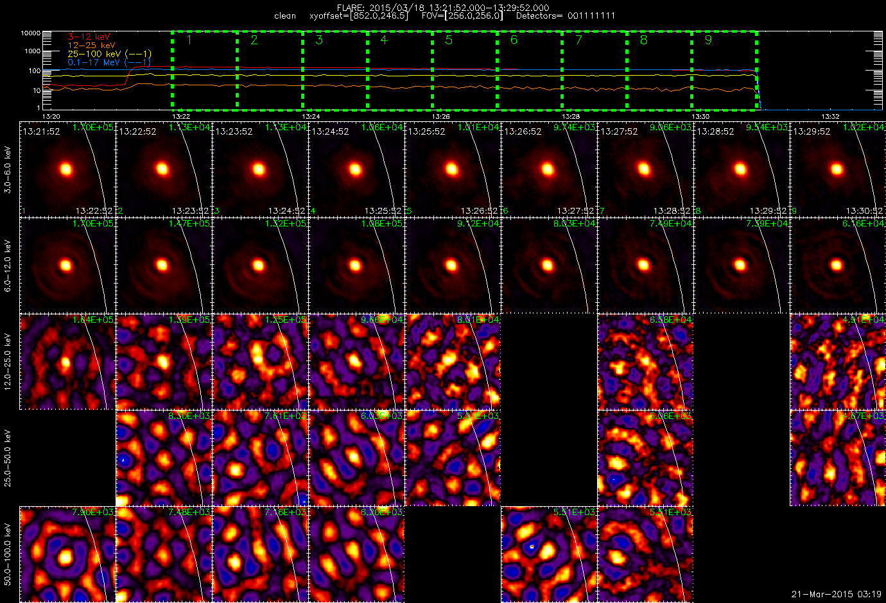Open the 3.0-6.0 keV image starting 13:28:52
Viewport: 886px width, 603px height.
pos(742,169)
